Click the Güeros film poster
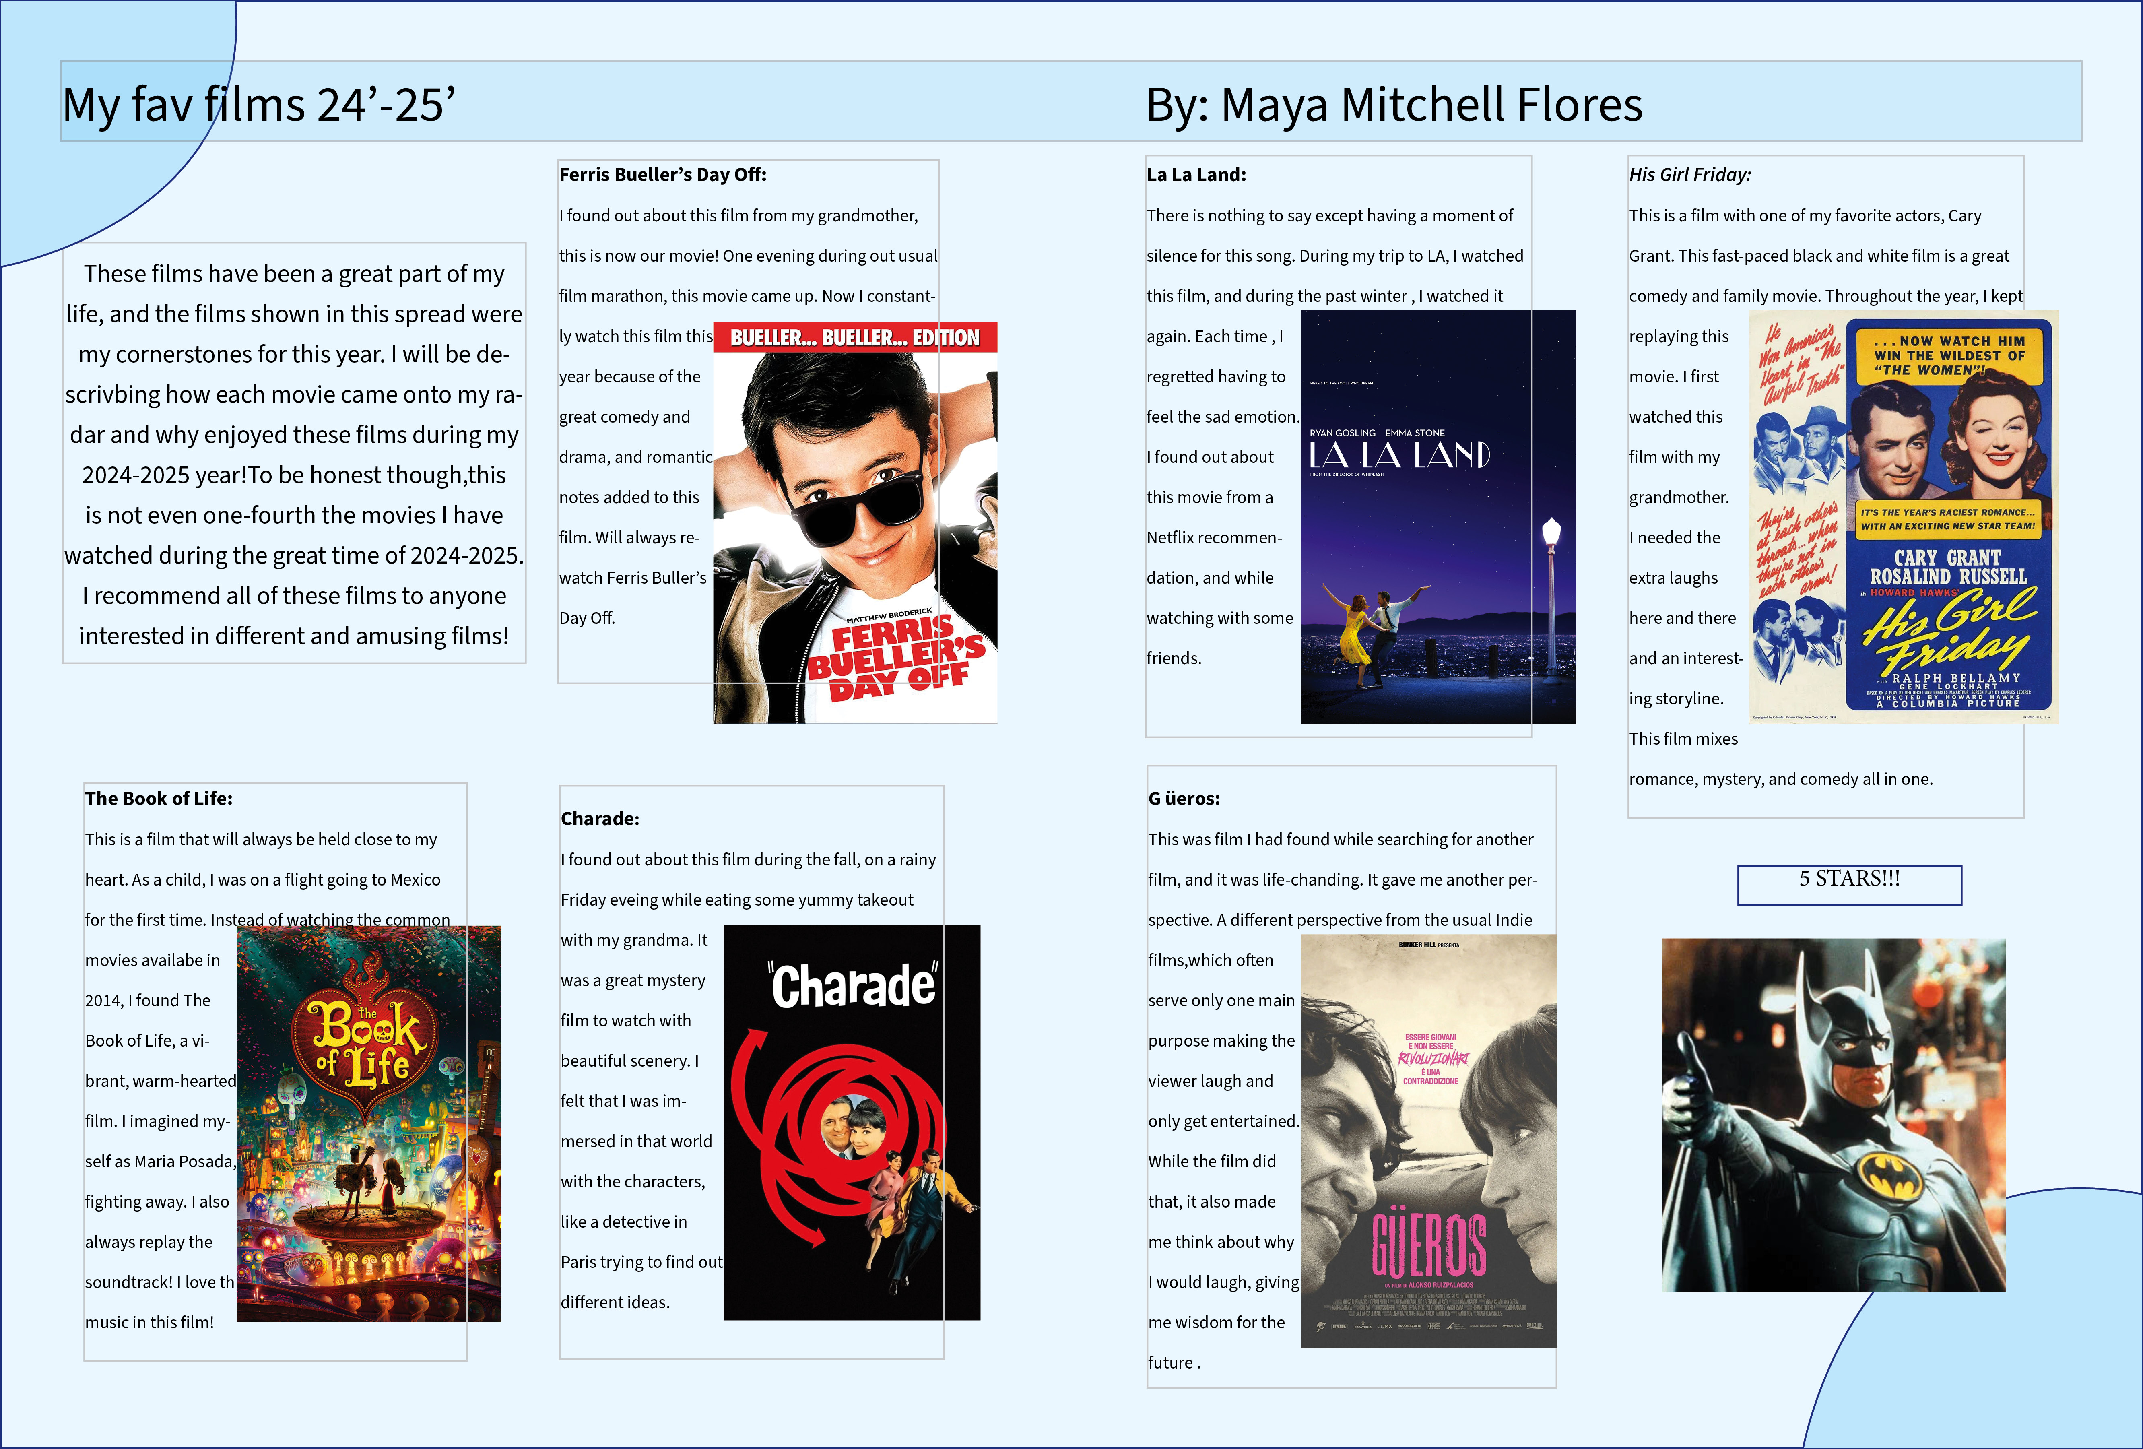 (1428, 1141)
